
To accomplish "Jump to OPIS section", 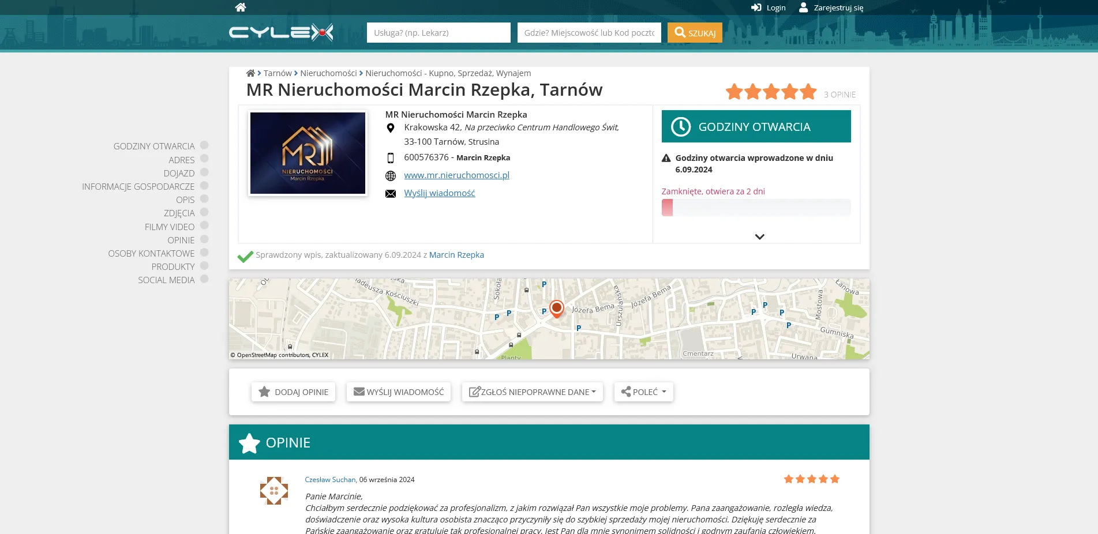I will coord(185,200).
